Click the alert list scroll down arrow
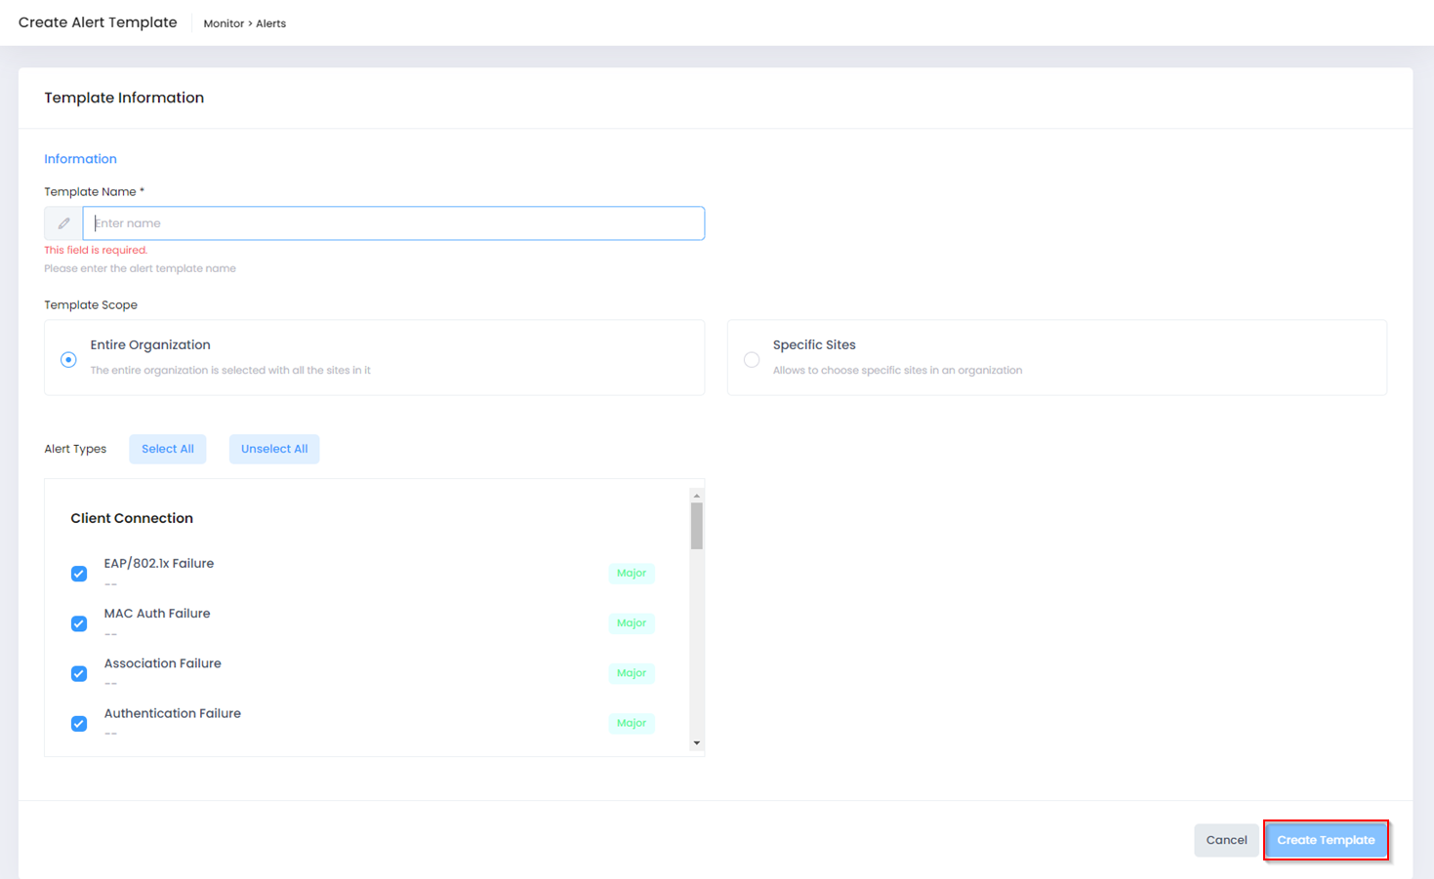 click(696, 743)
